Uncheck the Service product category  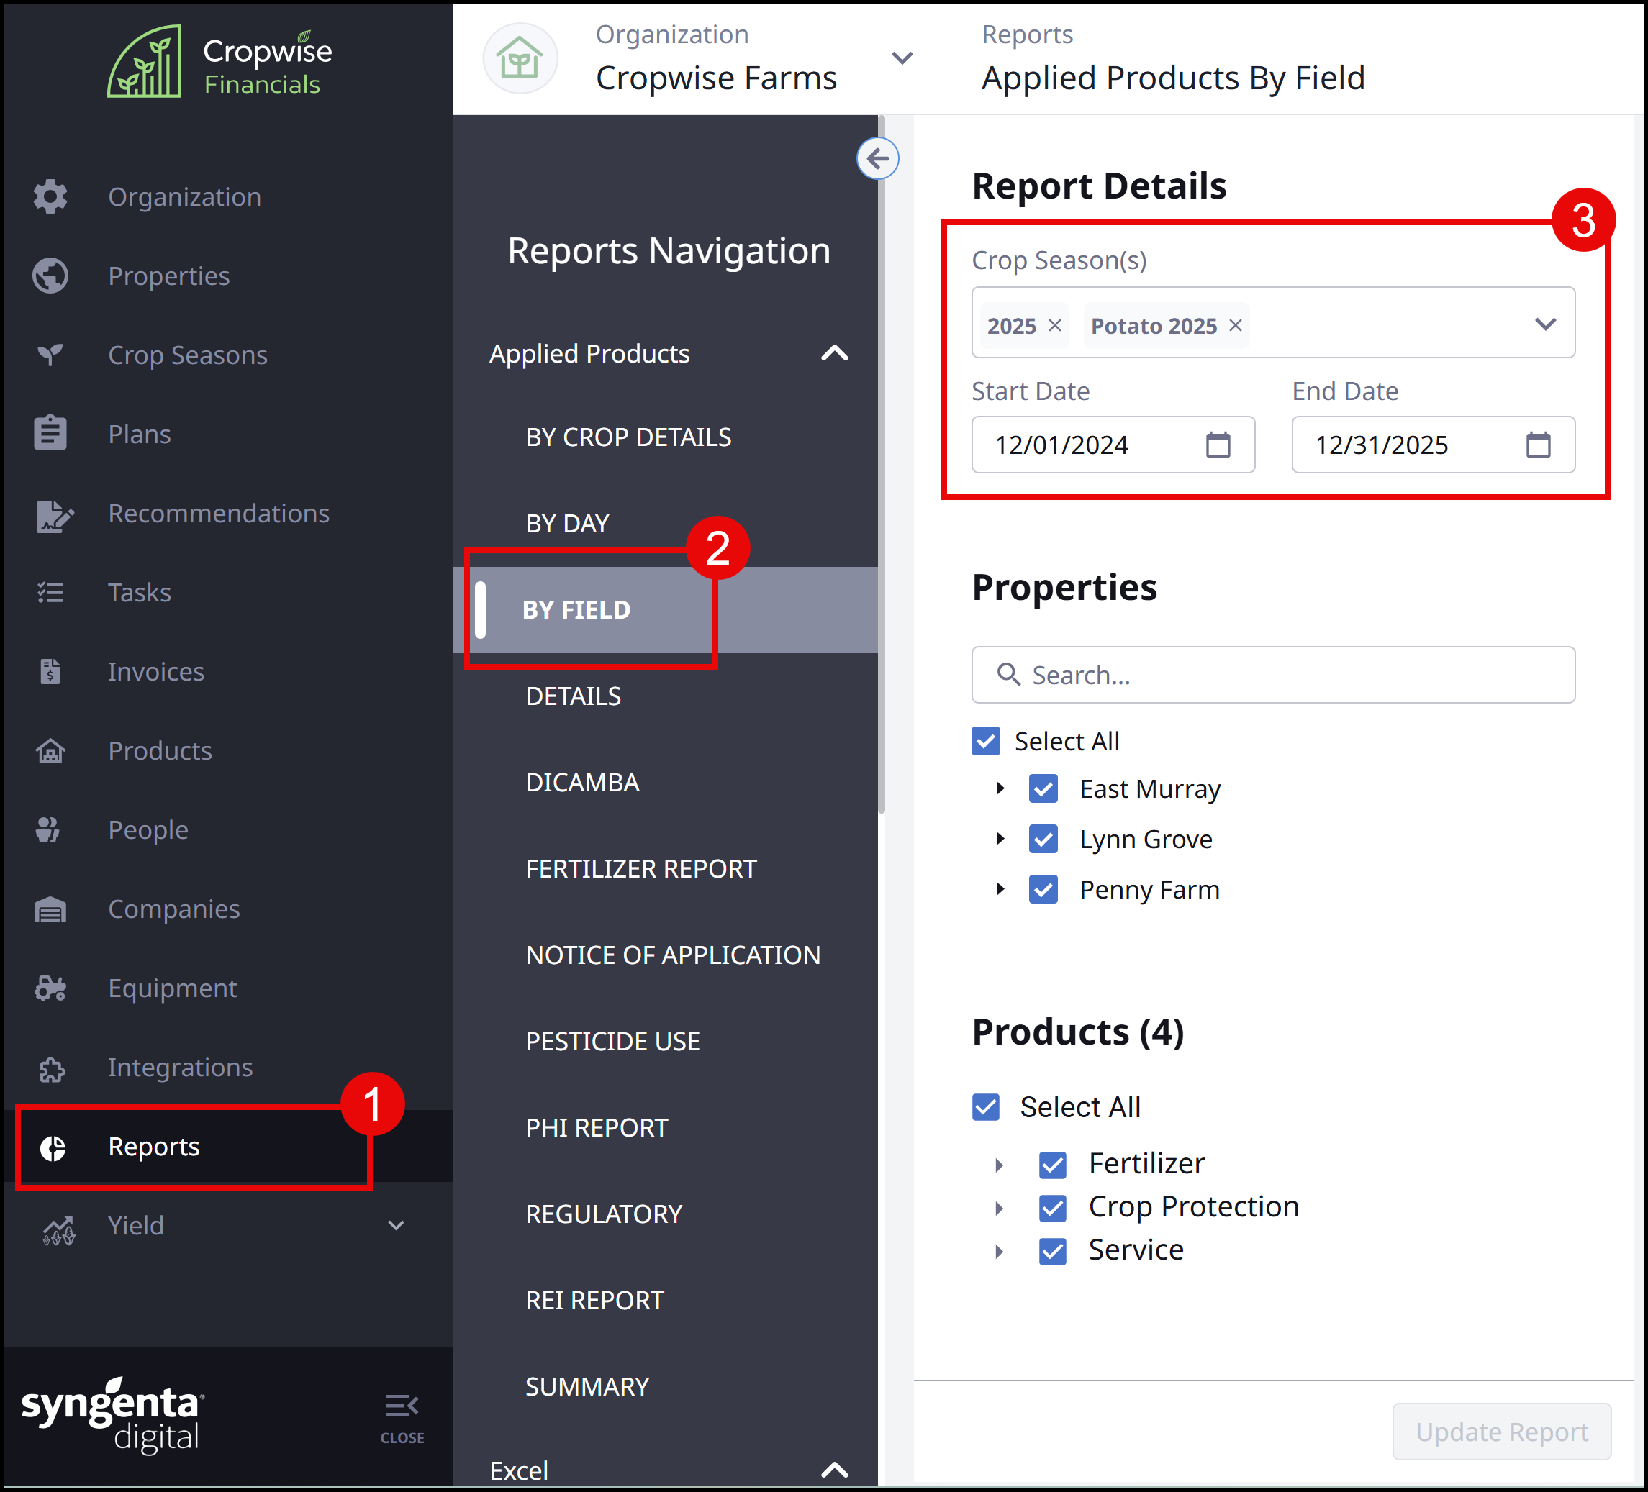click(1053, 1251)
